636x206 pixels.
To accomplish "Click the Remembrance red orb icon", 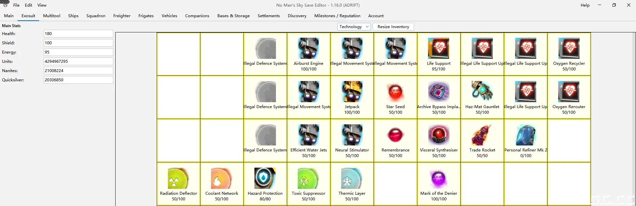I will (396, 135).
